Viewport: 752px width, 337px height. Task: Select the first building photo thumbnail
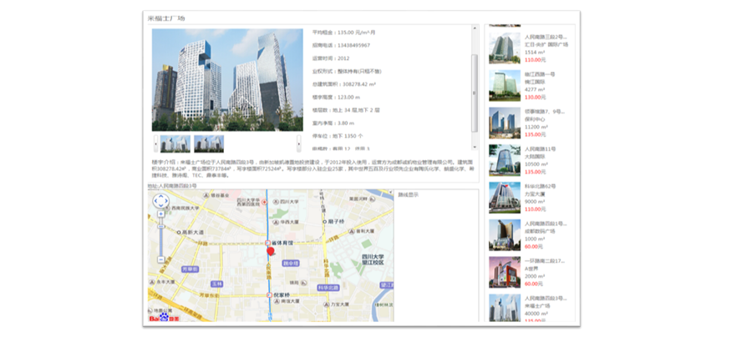[x=175, y=143]
